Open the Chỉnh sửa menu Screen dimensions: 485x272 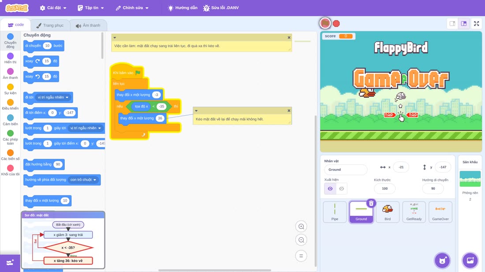coord(132,8)
